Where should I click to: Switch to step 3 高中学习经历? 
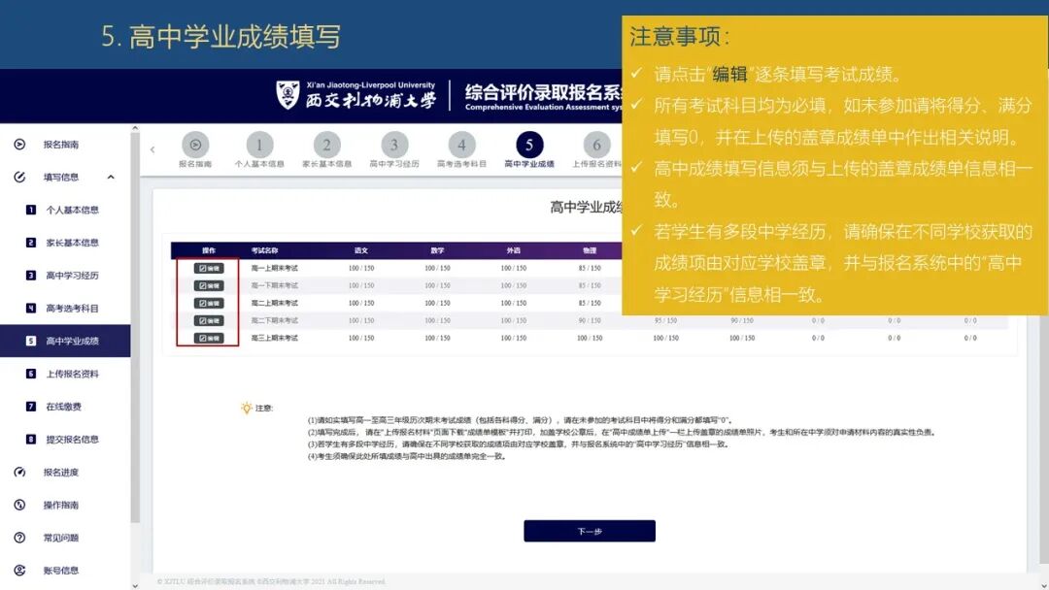(392, 144)
